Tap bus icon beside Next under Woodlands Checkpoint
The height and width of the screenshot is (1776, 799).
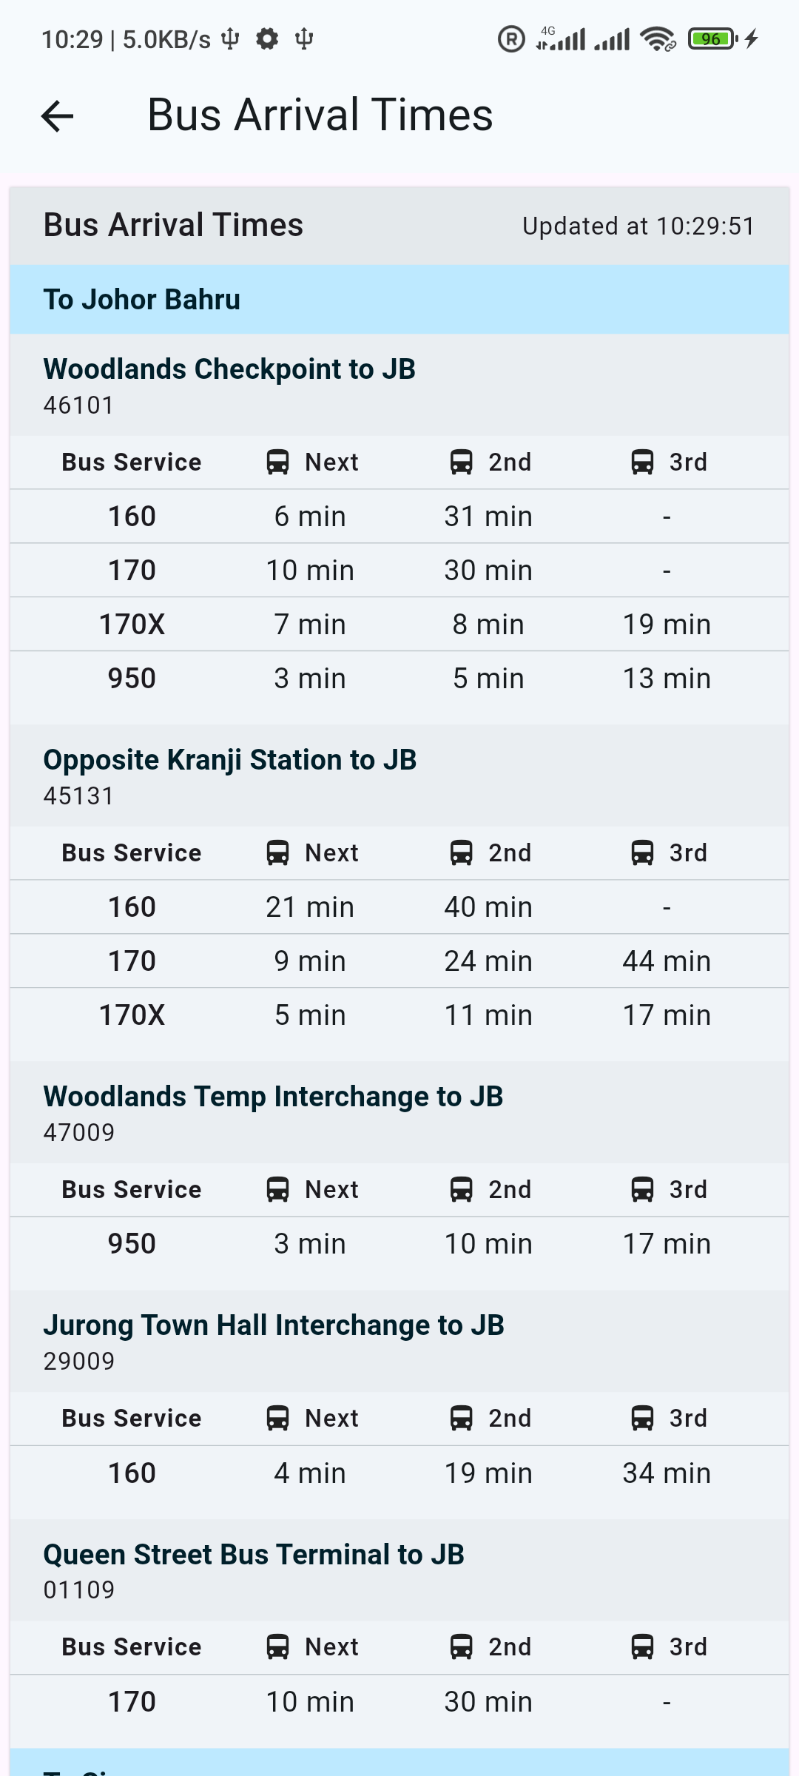coord(277,462)
